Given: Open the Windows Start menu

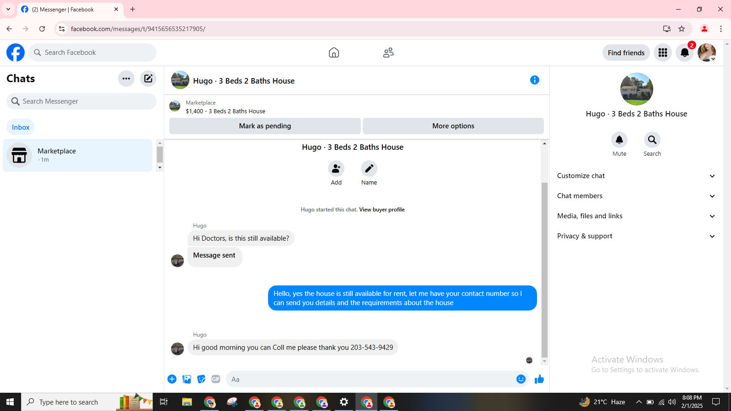Looking at the screenshot, I should [10, 402].
